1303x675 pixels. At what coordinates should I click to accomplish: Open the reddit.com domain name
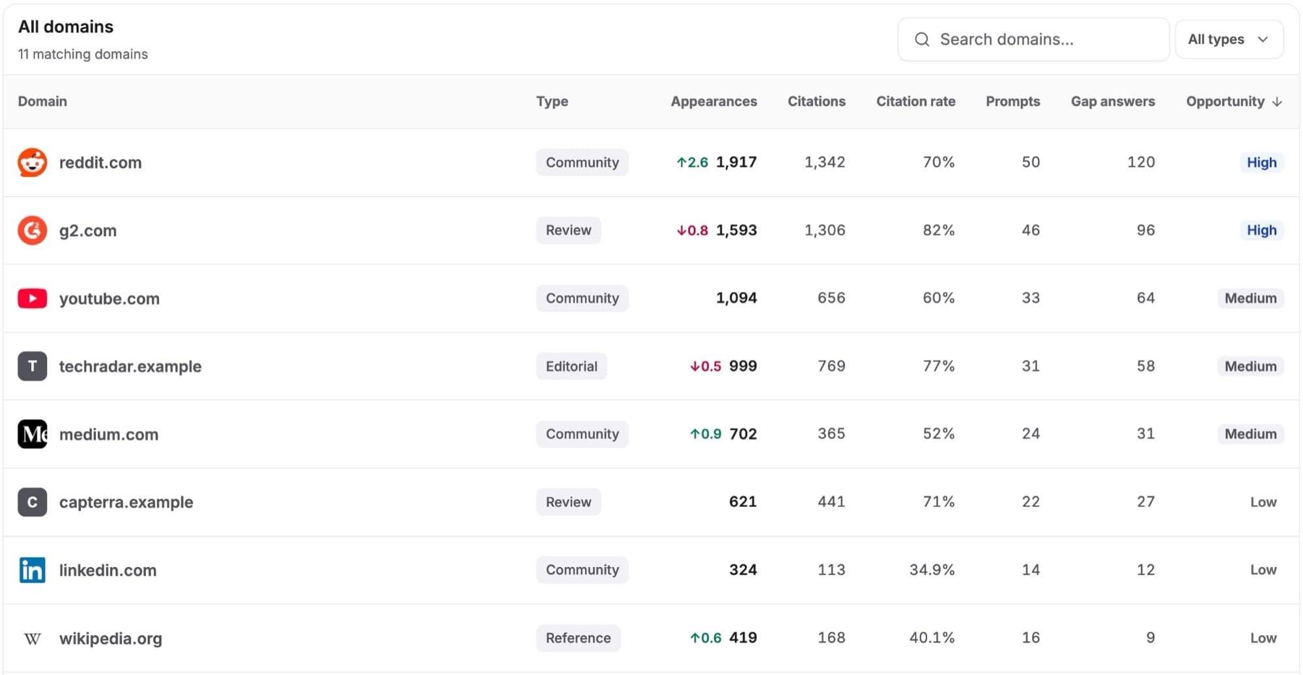pyautogui.click(x=100, y=163)
